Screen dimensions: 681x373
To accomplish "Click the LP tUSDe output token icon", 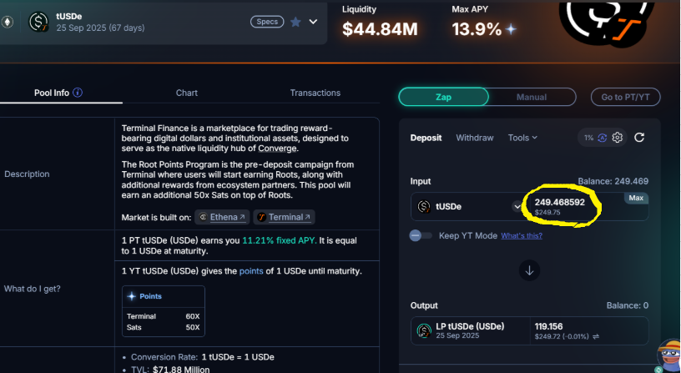I will (424, 331).
